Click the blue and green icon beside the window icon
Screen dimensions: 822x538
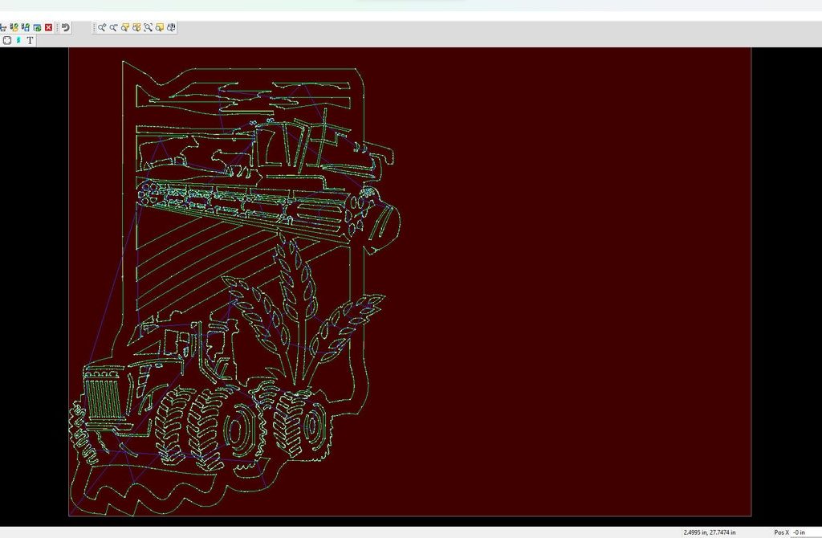(x=26, y=27)
